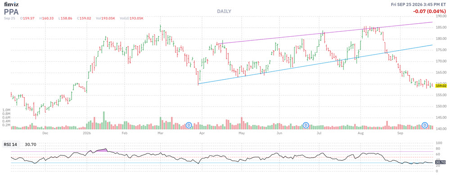This screenshot has height=176, width=450.
Task: Click the blue lower trendline
Action: click(316, 64)
